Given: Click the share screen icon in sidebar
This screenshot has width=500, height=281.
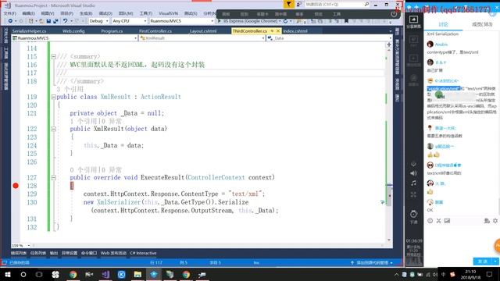Looking at the screenshot, I should (413, 20).
